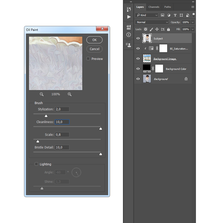This screenshot has height=223, width=220.
Task: Open the Actions panel play icon
Action: point(129,17)
